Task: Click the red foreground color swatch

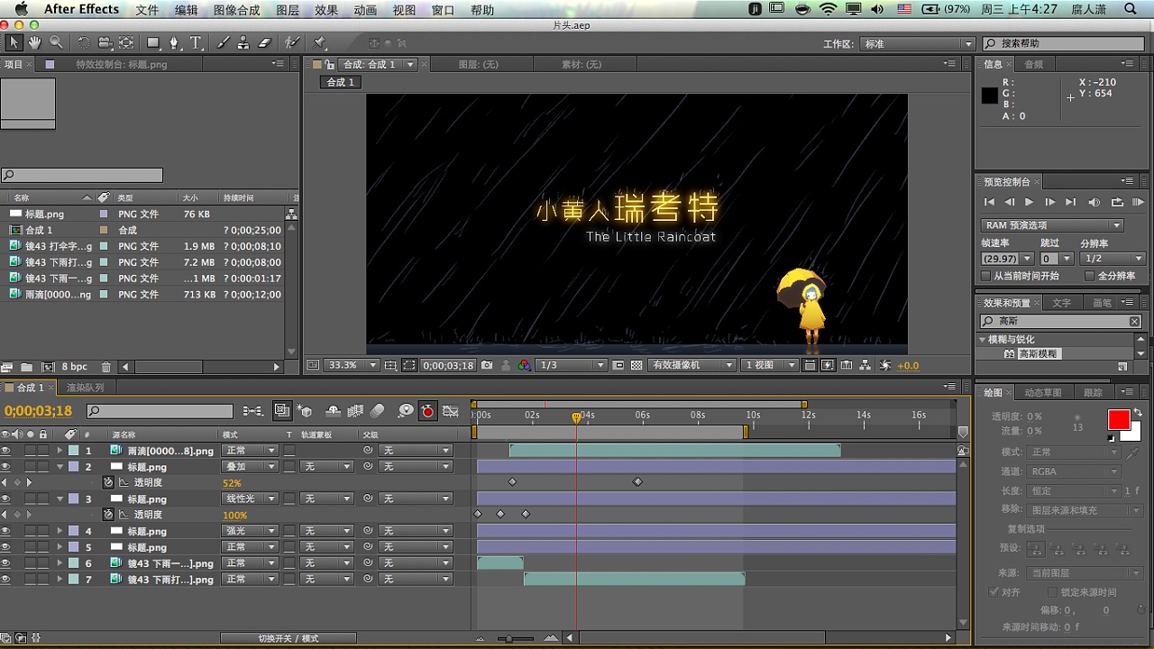Action: (x=1118, y=420)
